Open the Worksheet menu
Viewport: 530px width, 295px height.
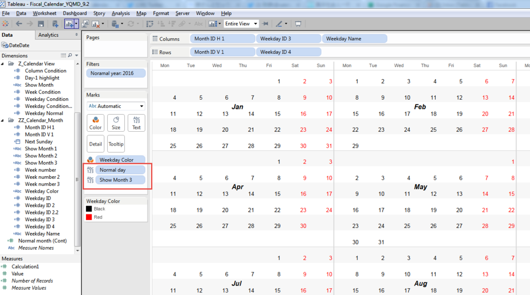45,13
